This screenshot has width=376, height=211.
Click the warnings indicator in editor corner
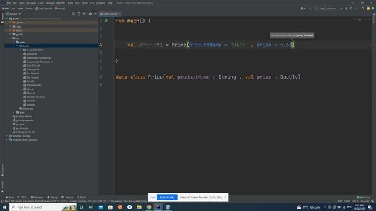point(358,19)
